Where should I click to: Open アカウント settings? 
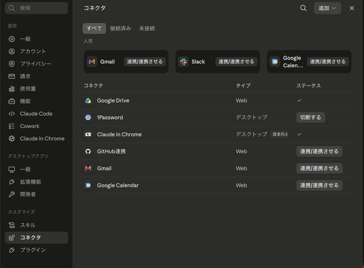(x=36, y=51)
